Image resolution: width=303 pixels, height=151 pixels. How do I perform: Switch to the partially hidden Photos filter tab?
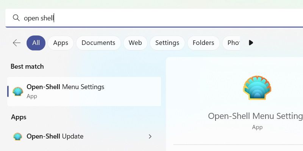(x=231, y=43)
